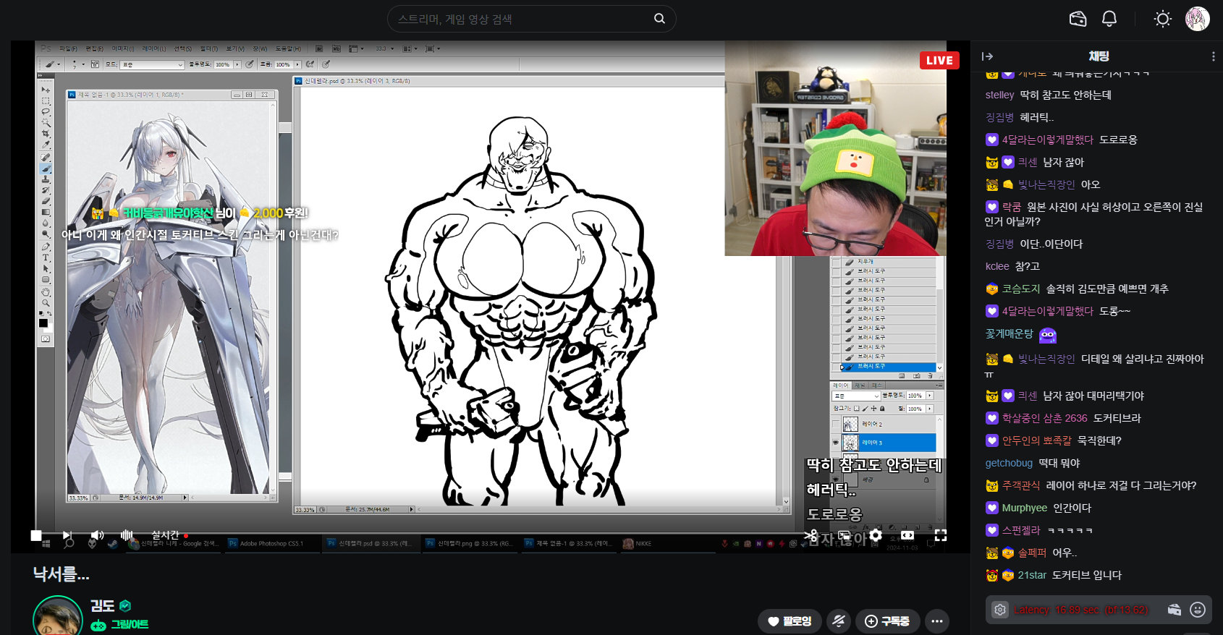Image resolution: width=1223 pixels, height=635 pixels.
Task: Click the clip scissors icon on player
Action: (x=811, y=535)
